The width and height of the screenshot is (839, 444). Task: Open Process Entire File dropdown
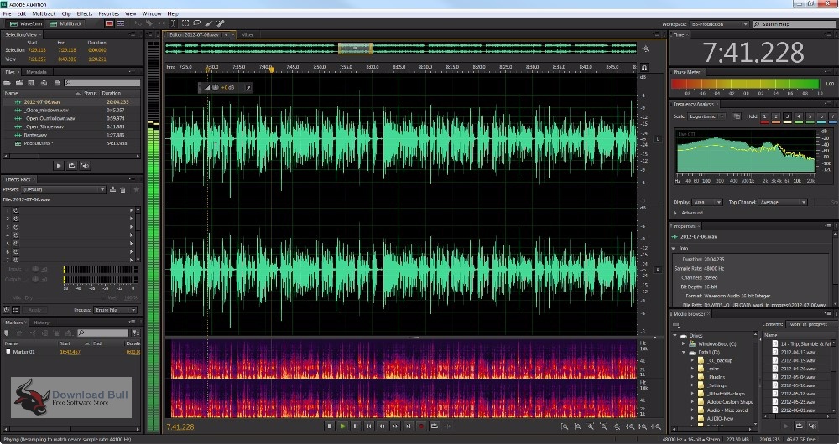[x=116, y=310]
